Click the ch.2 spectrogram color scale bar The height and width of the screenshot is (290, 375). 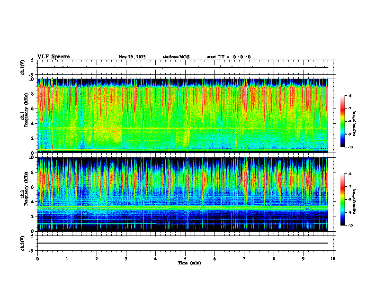[343, 199]
